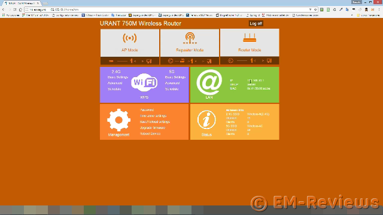This screenshot has height=215, width=383.
Task: Choose the Repeater Mode tower icon
Action: pos(190,38)
